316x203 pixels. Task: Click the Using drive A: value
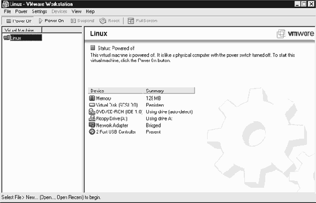coord(159,118)
